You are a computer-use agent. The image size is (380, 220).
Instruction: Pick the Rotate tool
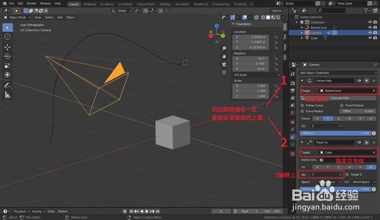8,56
